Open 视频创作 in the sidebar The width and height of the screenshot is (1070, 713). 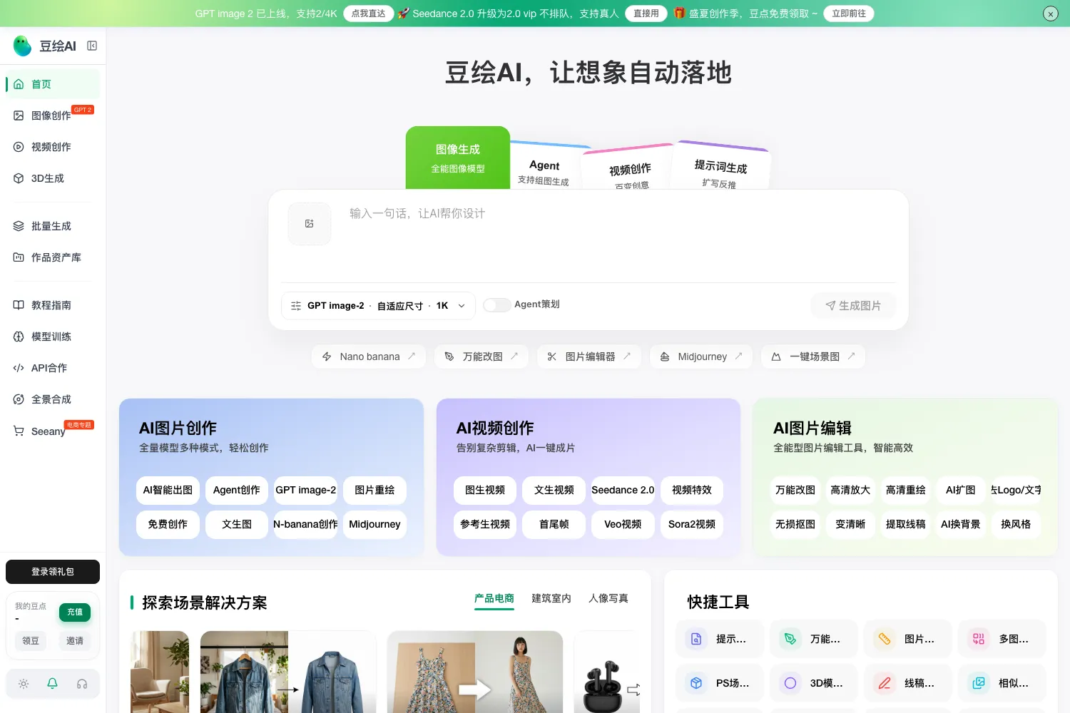[x=53, y=147]
